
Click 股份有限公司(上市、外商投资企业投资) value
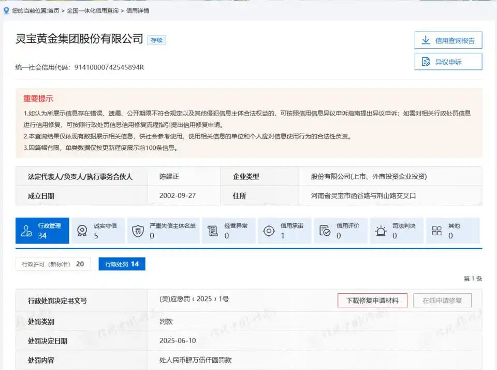(369, 176)
